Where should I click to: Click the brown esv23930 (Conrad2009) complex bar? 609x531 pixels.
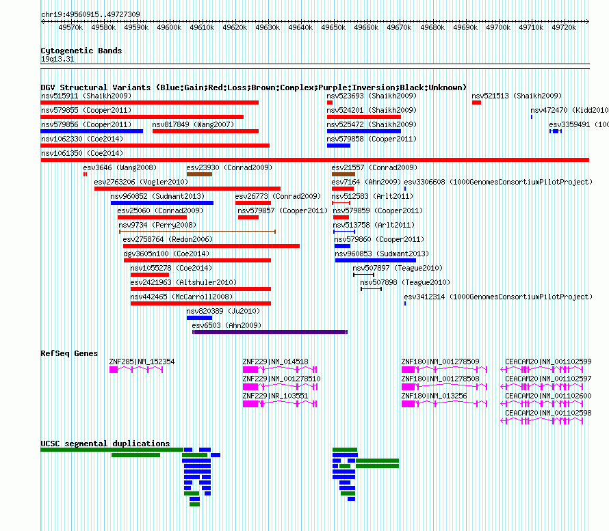[199, 174]
